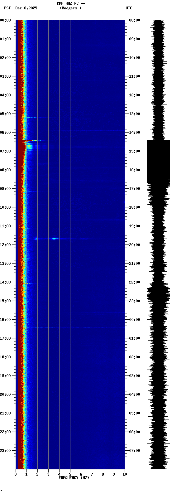This screenshot has height=494, width=172.
Task: Click the frequency axis label '8'
Action: coord(103,475)
